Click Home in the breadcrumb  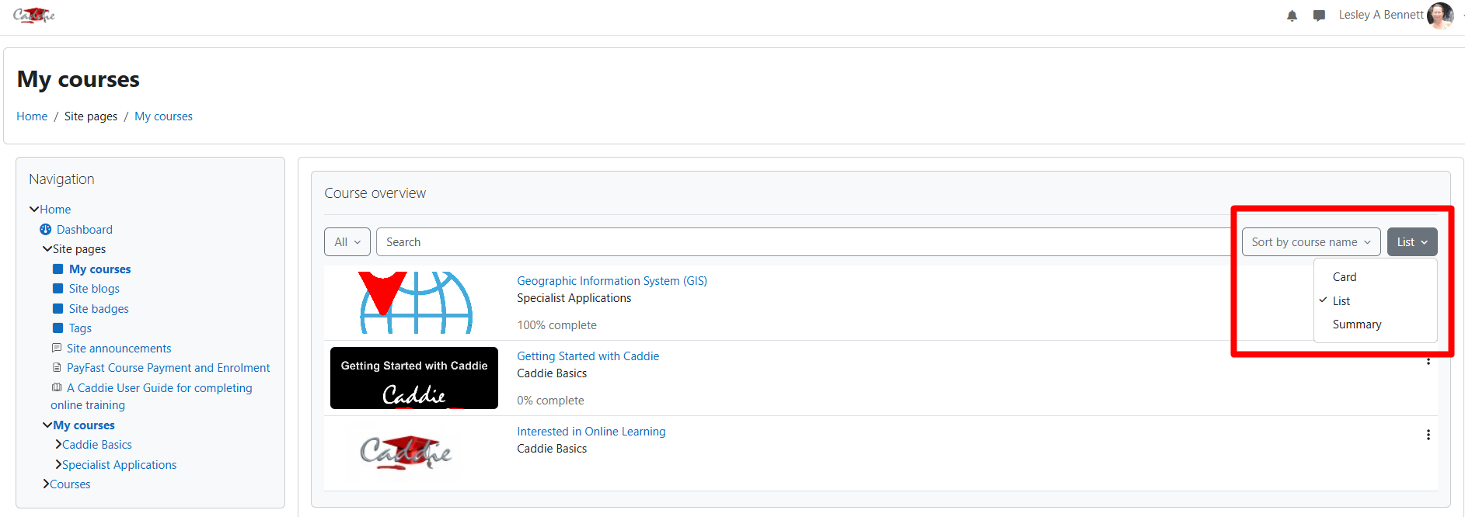pyautogui.click(x=32, y=116)
